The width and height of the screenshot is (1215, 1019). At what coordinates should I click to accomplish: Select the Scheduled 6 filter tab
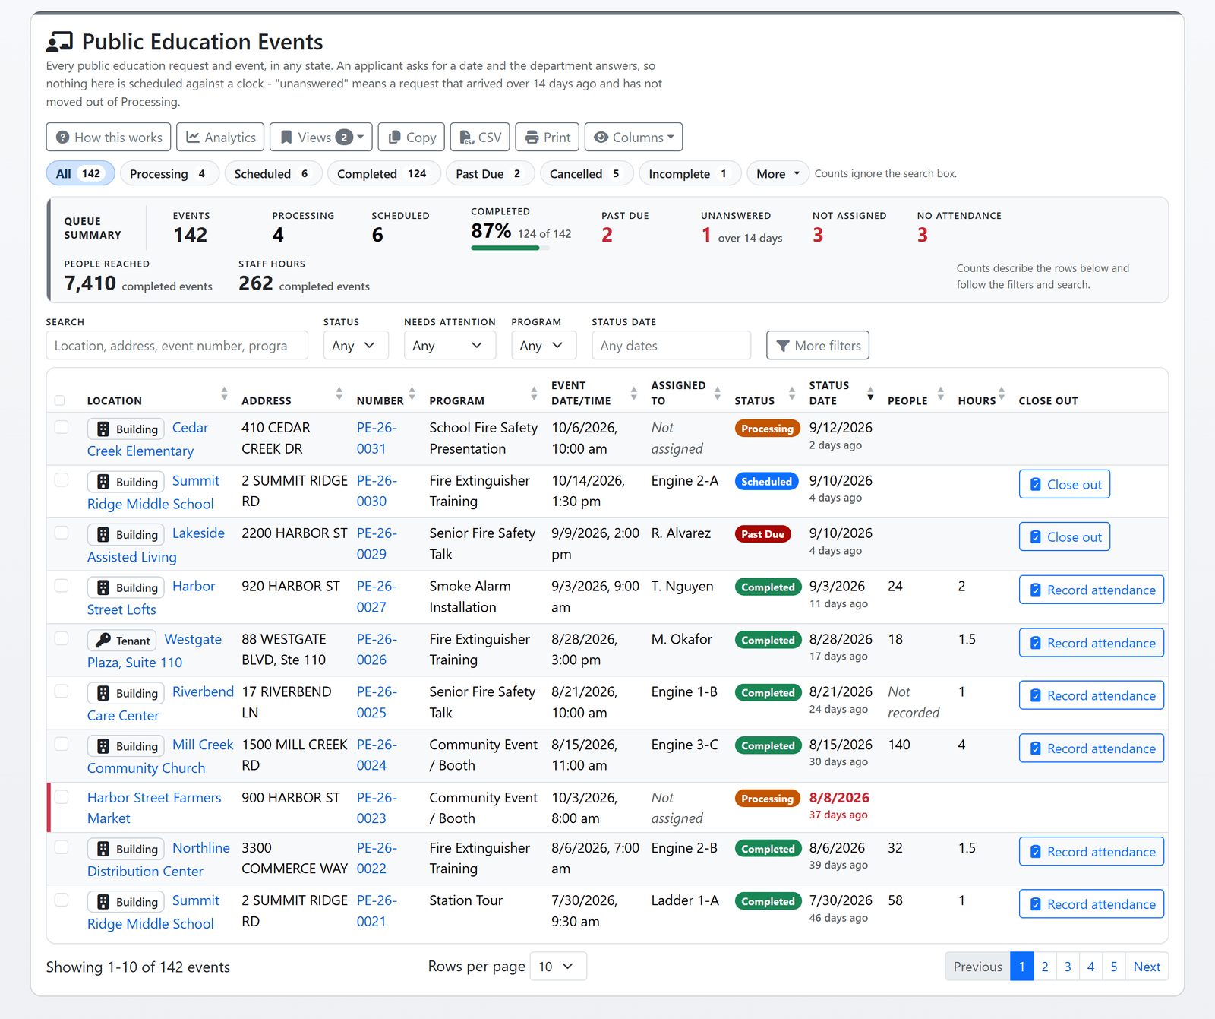tap(273, 174)
